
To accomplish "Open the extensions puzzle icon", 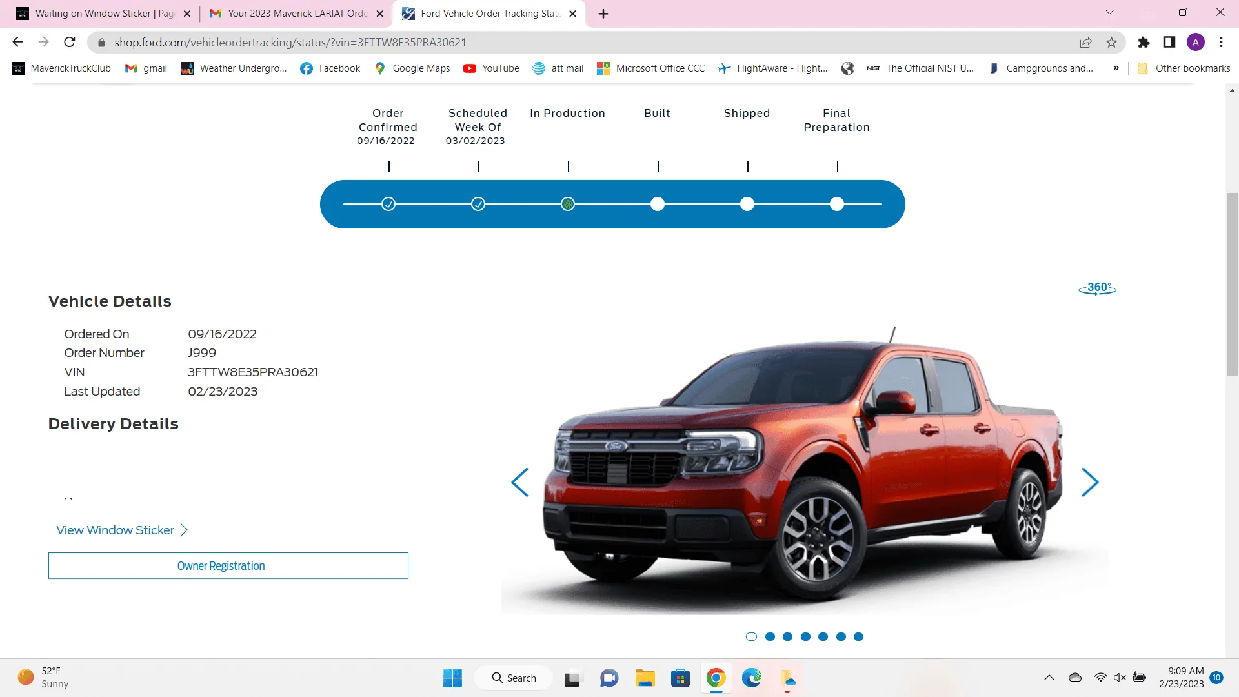I will tap(1143, 43).
